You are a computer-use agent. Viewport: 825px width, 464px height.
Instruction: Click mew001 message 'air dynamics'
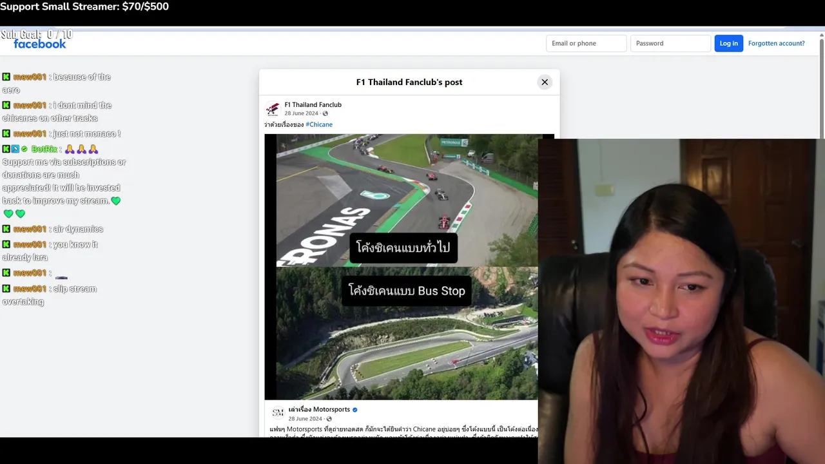53,229
